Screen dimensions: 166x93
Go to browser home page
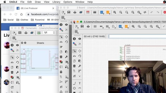click(21, 14)
